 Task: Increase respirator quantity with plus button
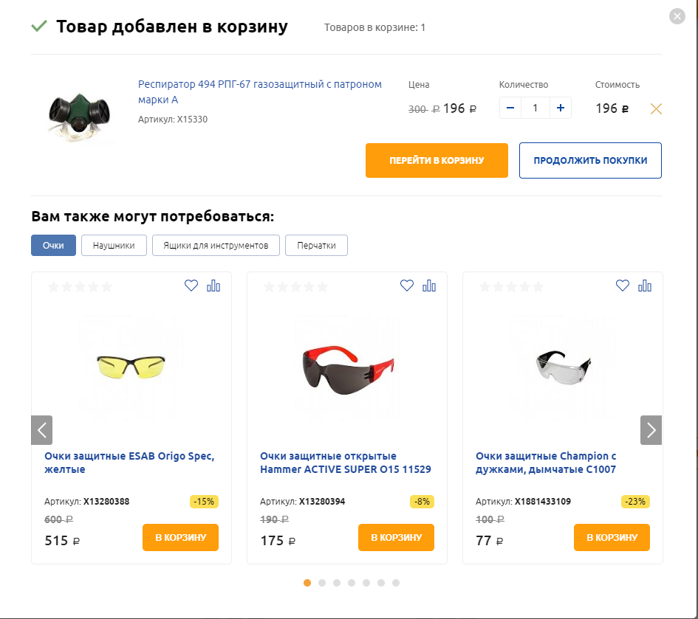pos(561,108)
